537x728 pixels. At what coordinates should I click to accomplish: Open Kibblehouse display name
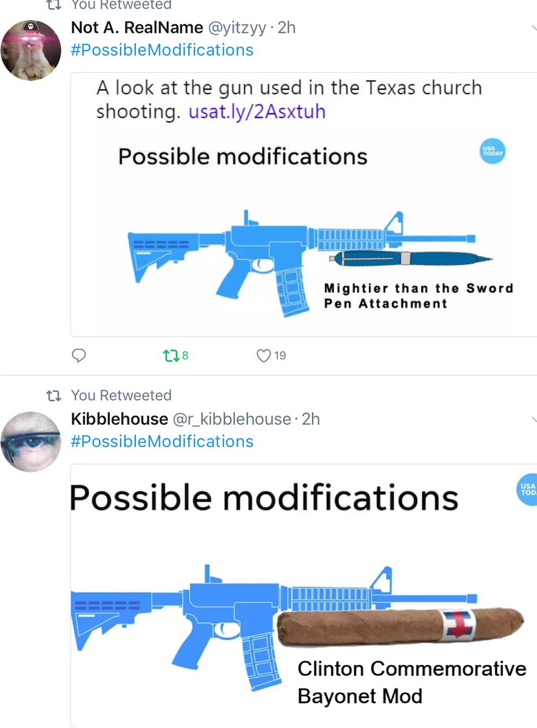coord(119,419)
